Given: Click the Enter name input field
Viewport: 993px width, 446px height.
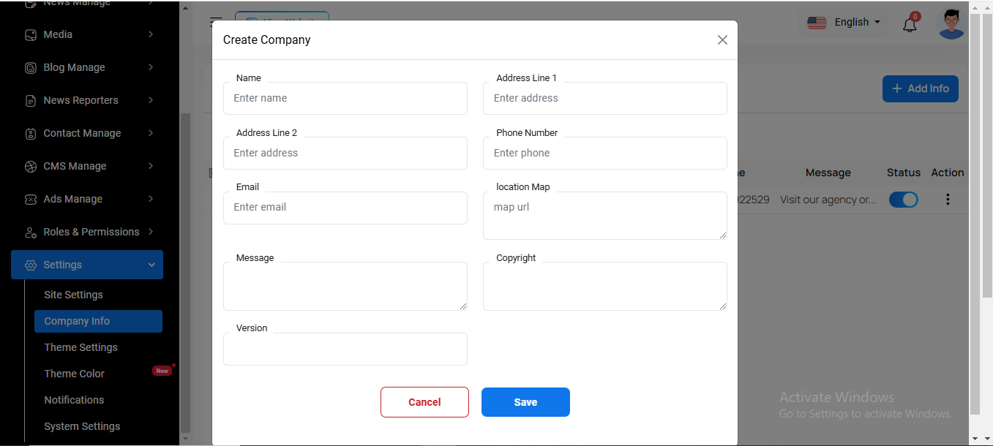Looking at the screenshot, I should (x=345, y=99).
